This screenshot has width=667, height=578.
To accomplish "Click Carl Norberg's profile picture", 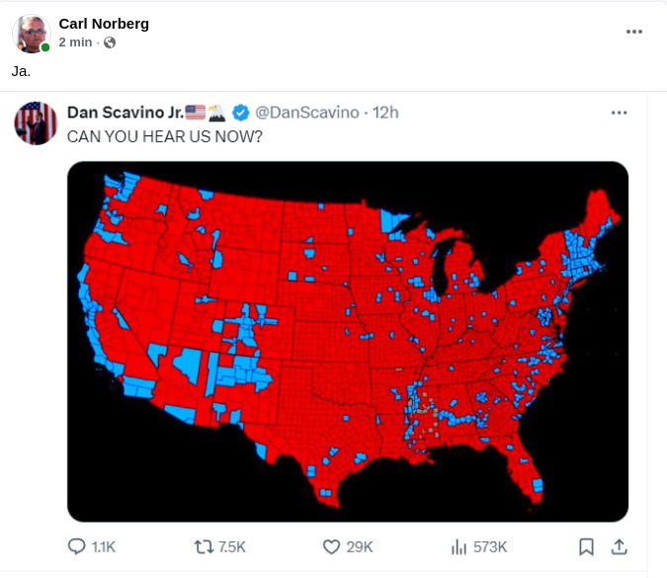I will (x=32, y=33).
